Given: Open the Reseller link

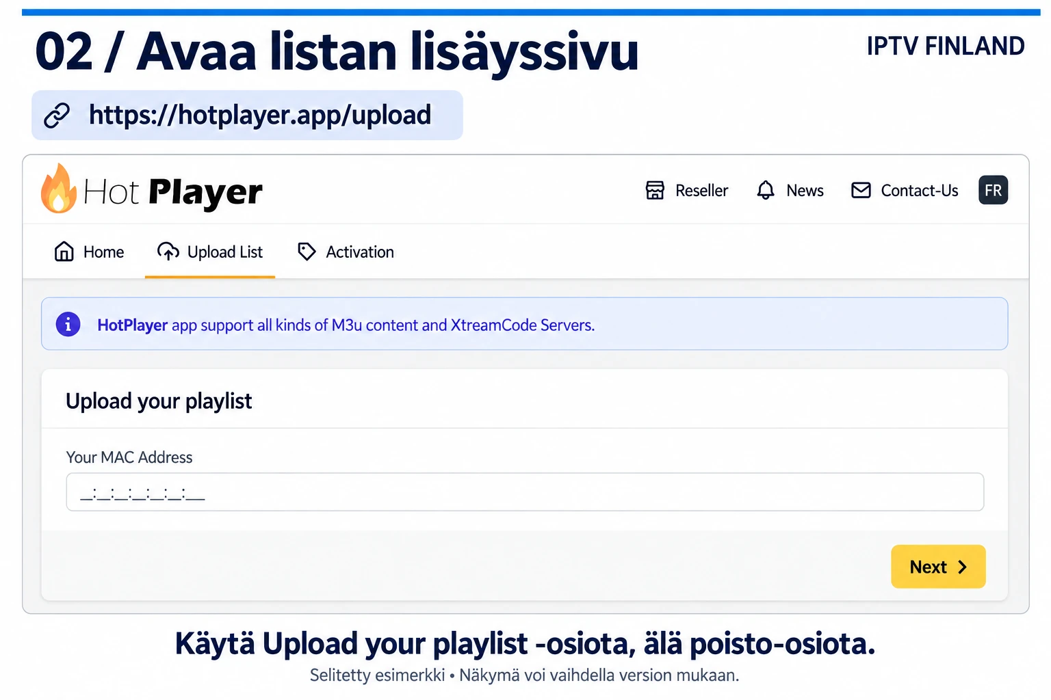Looking at the screenshot, I should tap(686, 190).
